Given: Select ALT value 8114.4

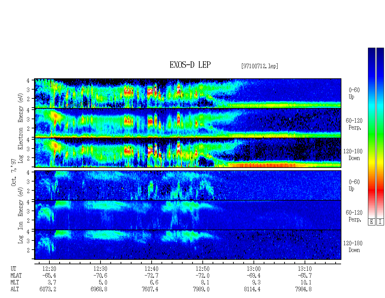Looking at the screenshot, I should click(x=252, y=289).
